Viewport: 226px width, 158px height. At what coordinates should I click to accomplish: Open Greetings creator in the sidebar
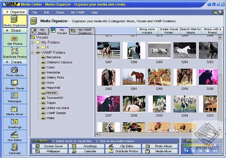[x=15, y=123]
